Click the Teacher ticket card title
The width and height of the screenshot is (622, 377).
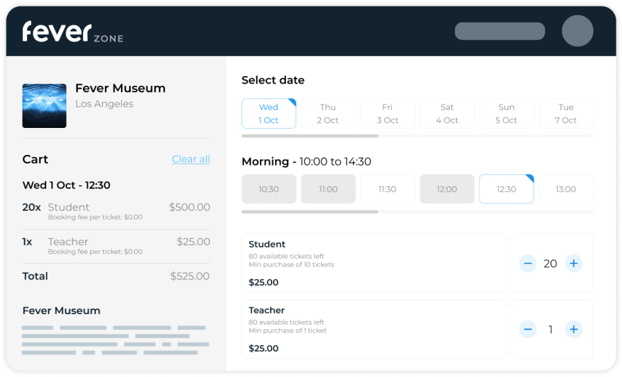coord(267,310)
